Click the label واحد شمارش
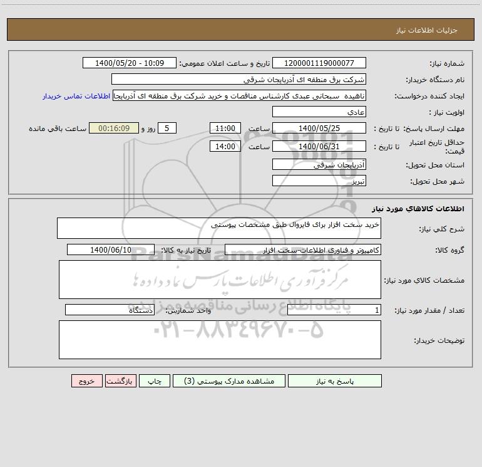 (188, 311)
